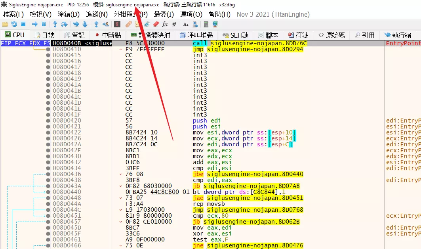
Task: Open the 除錯(D) menu
Action: [x=69, y=14]
